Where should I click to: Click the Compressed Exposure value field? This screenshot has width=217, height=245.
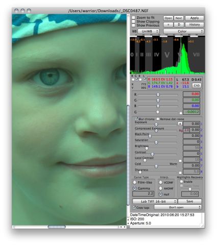pyautogui.click(x=195, y=130)
